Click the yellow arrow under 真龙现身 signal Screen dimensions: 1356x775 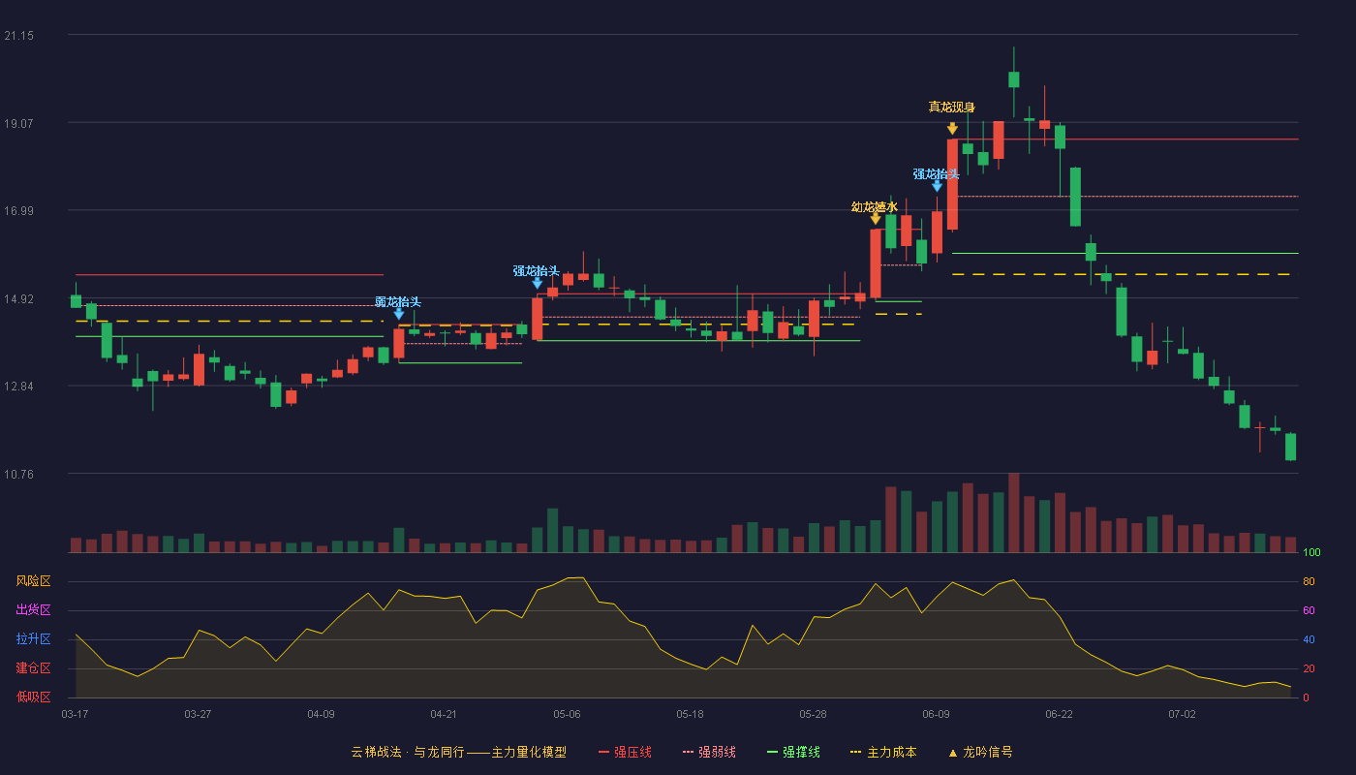[x=952, y=129]
